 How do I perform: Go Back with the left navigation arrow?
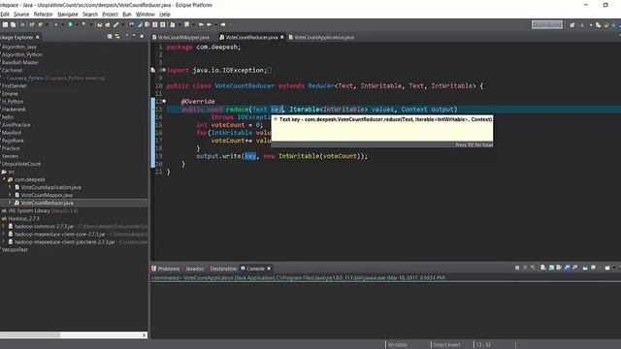click(209, 24)
